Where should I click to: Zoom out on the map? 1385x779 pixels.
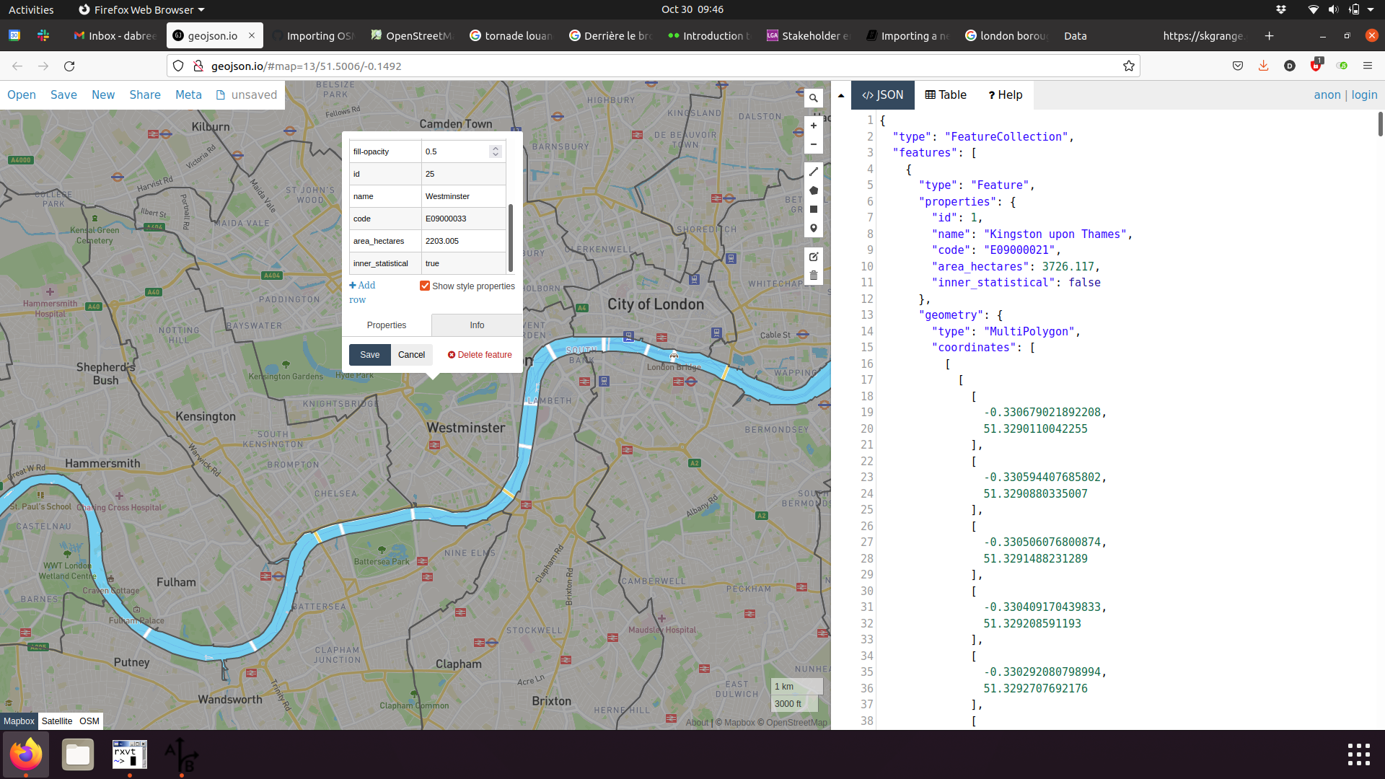coord(814,144)
